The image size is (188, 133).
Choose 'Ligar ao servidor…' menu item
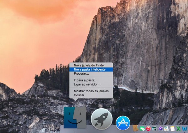point(91,84)
